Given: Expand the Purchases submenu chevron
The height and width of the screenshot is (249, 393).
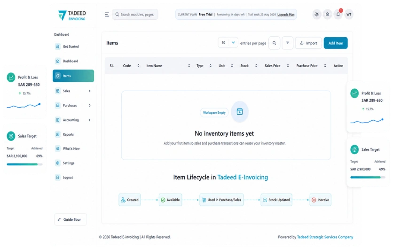Looking at the screenshot, I should [x=89, y=105].
